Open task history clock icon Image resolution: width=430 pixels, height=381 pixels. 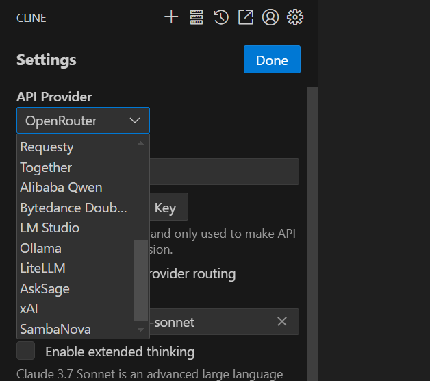click(221, 17)
